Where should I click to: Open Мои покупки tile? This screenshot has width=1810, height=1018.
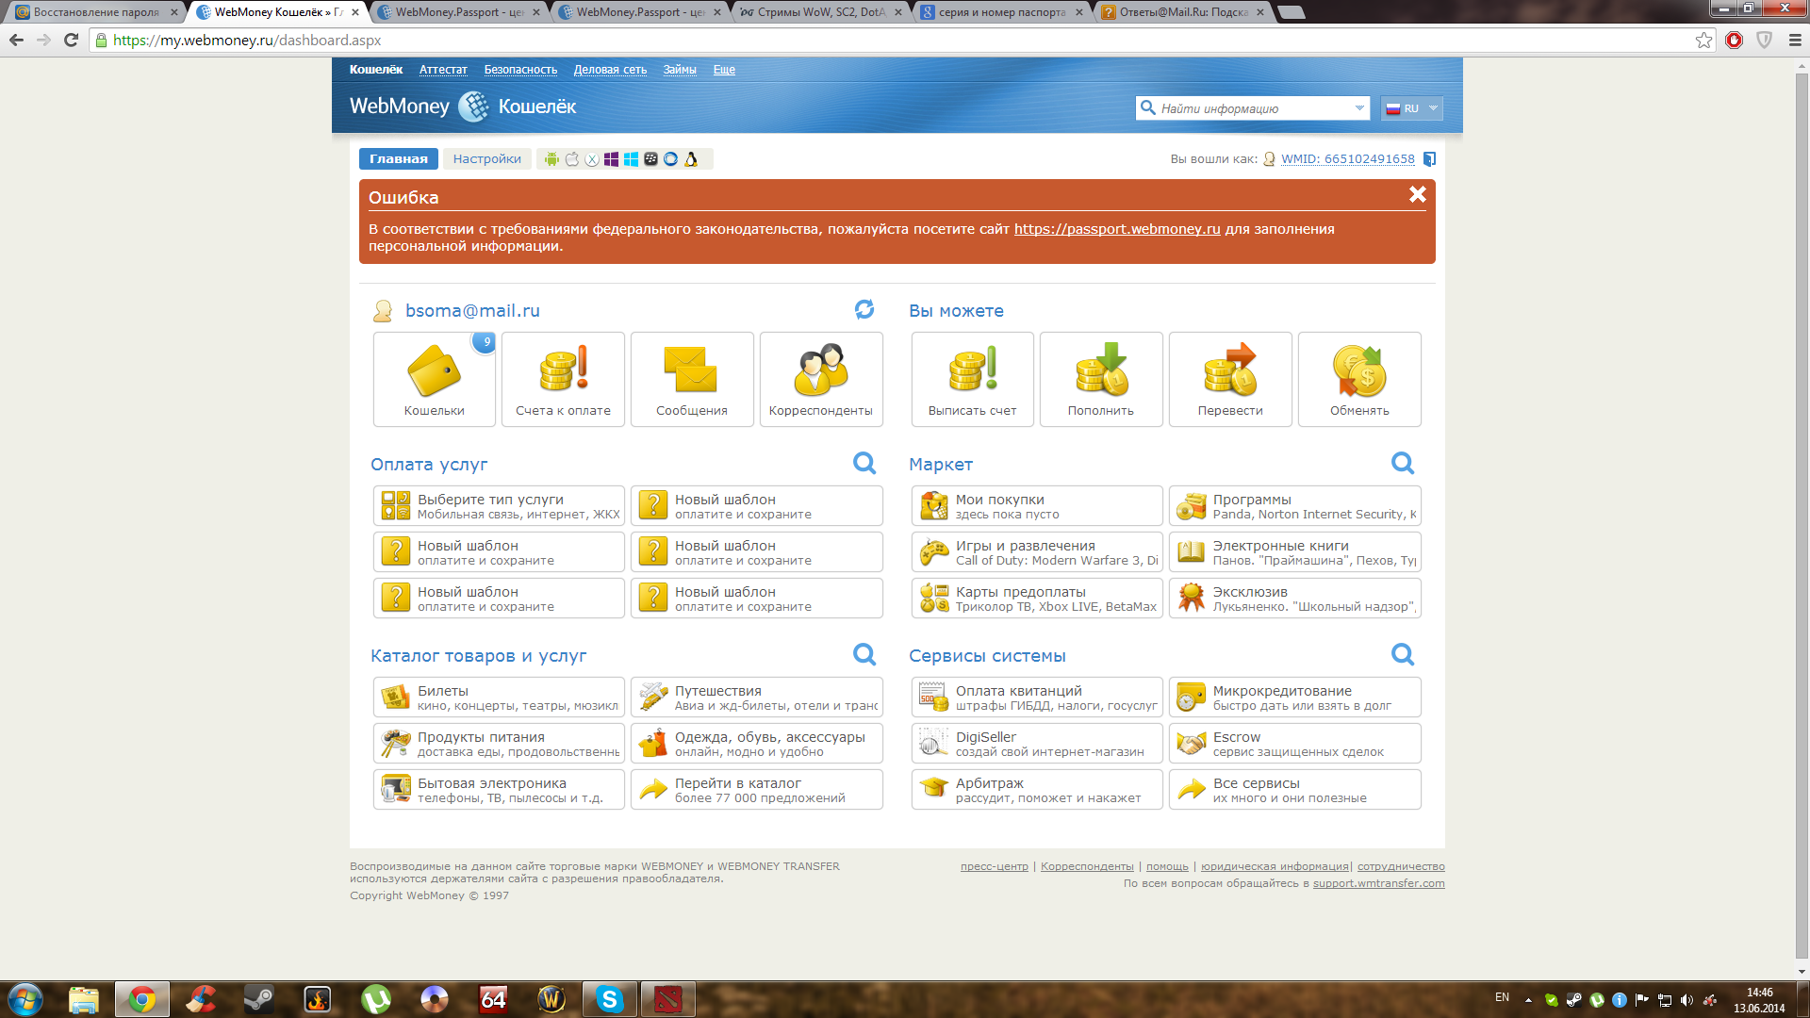tap(1037, 506)
